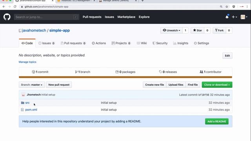This screenshot has height=141, width=251.
Task: Open the latest commit hash bf10f98
Action: (x=204, y=95)
